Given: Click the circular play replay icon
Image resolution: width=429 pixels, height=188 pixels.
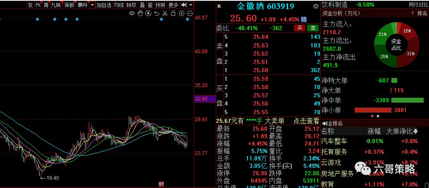Looking at the screenshot, I should 148,13.
